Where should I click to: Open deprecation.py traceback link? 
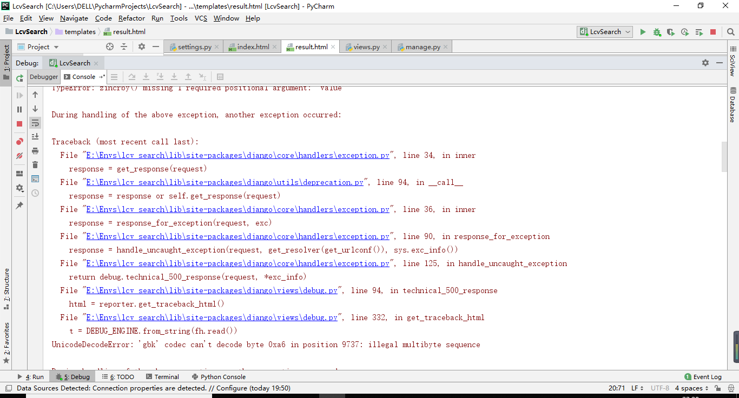(225, 182)
